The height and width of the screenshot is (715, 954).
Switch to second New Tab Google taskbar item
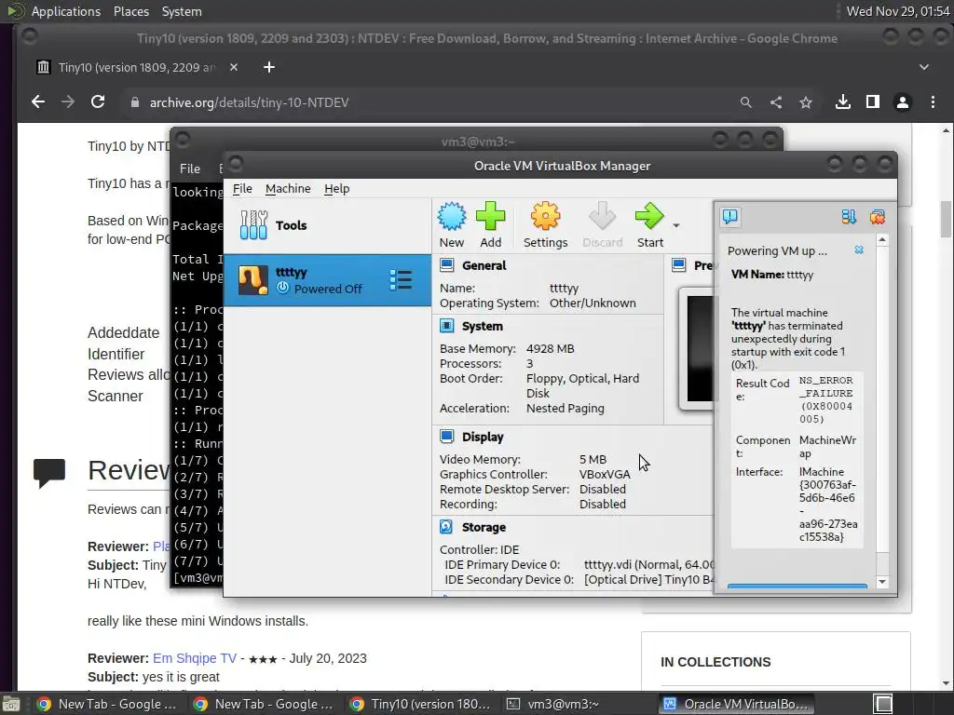265,704
